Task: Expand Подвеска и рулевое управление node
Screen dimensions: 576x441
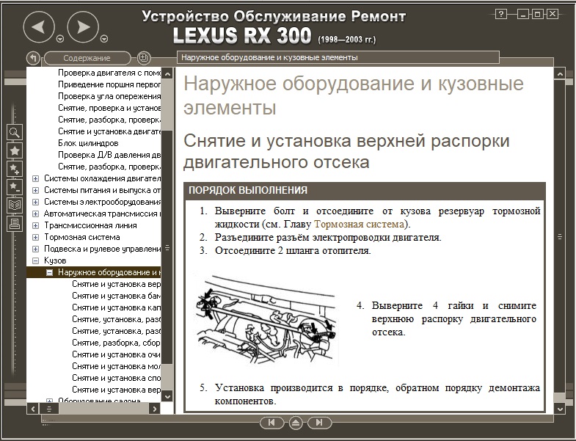Action: (x=36, y=249)
